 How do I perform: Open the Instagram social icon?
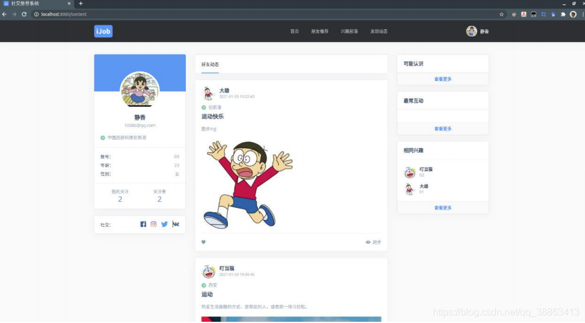[153, 225]
